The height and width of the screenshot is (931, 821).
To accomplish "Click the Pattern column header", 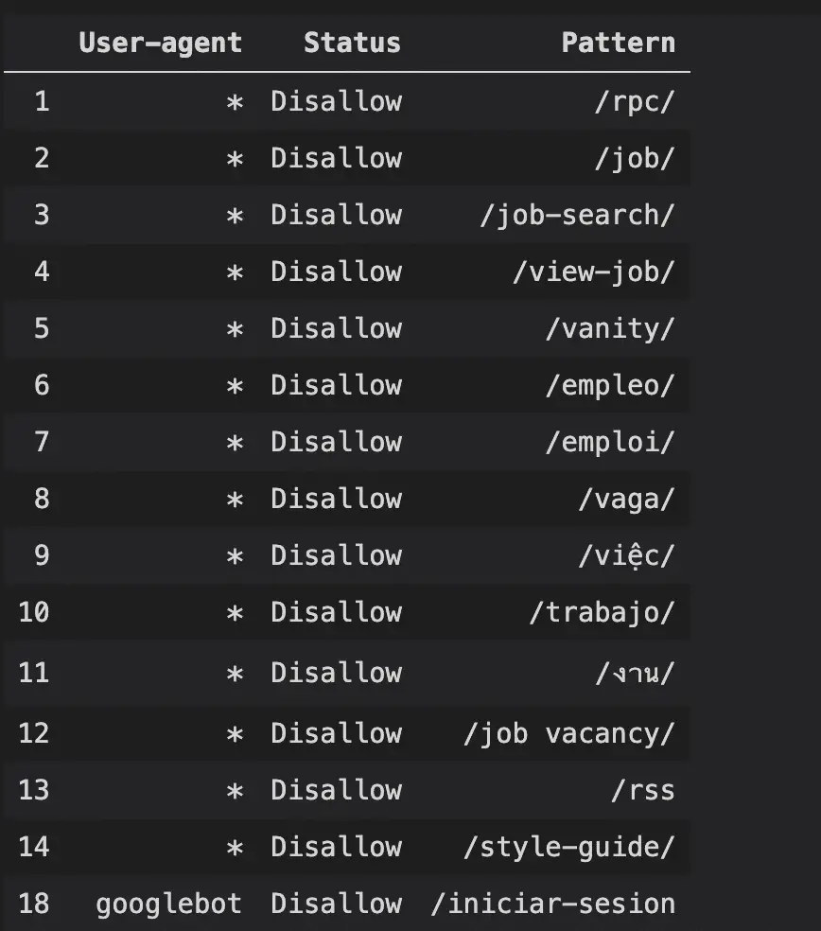I will [x=618, y=43].
